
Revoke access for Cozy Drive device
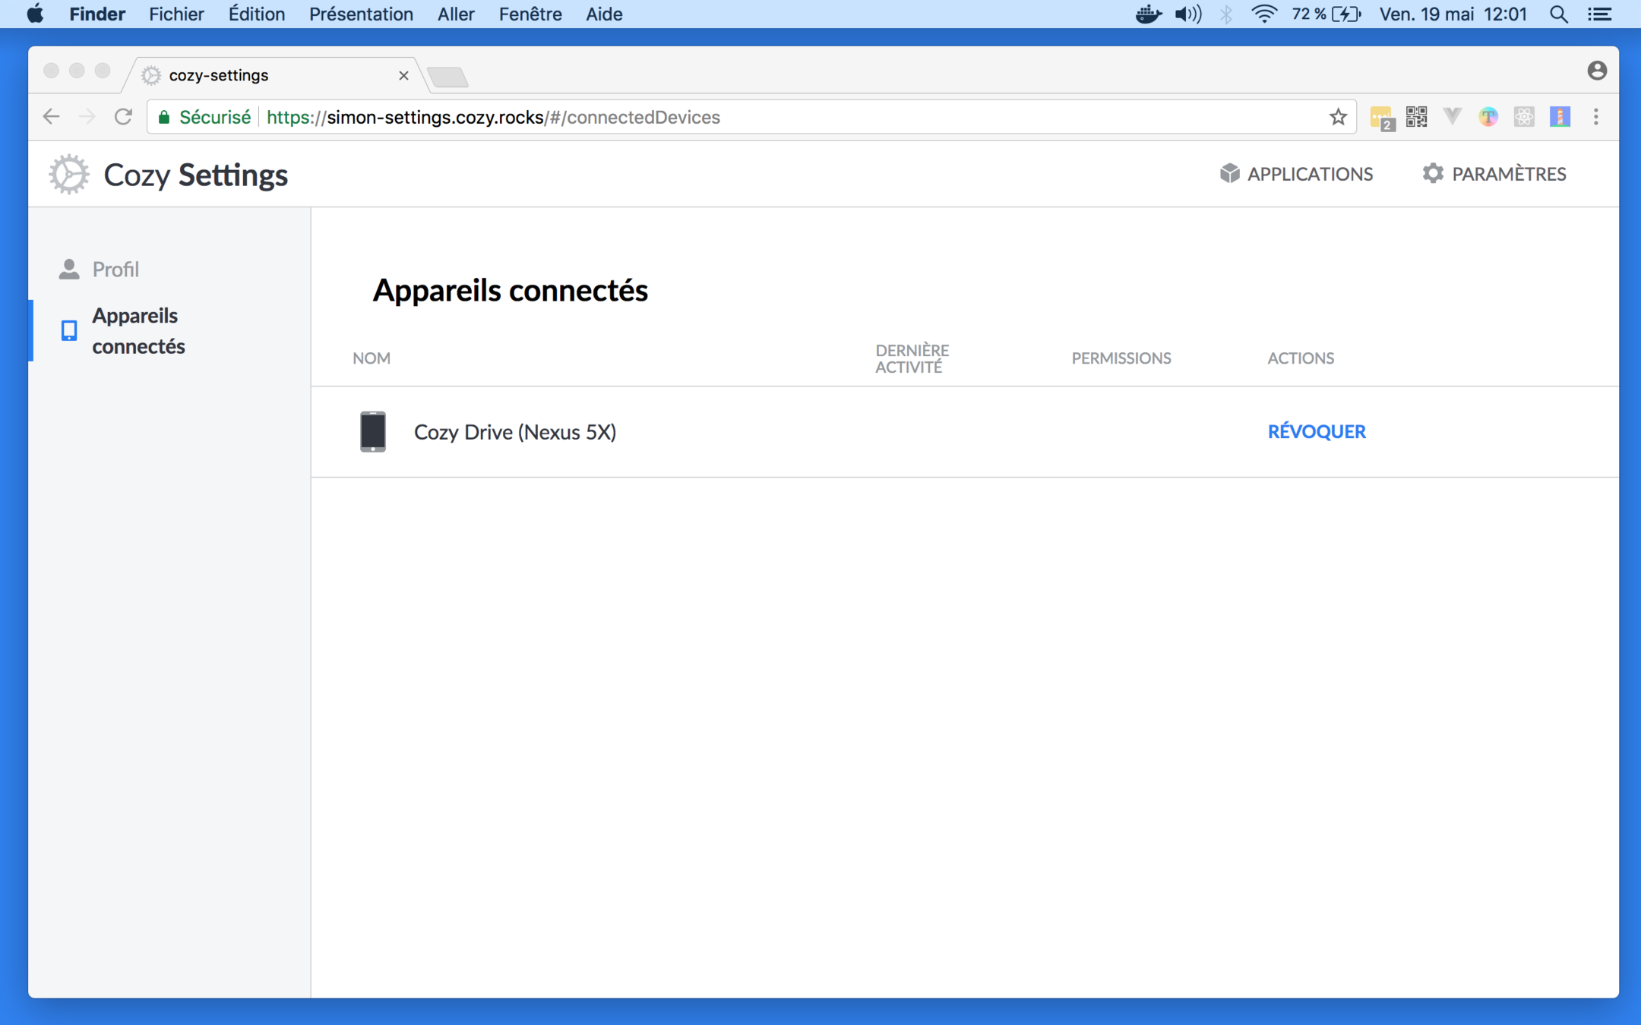(x=1316, y=431)
